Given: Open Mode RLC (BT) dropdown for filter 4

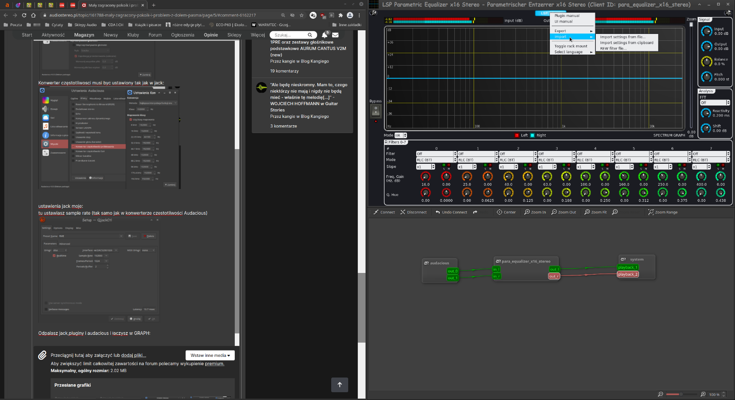Looking at the screenshot, I should pos(595,160).
